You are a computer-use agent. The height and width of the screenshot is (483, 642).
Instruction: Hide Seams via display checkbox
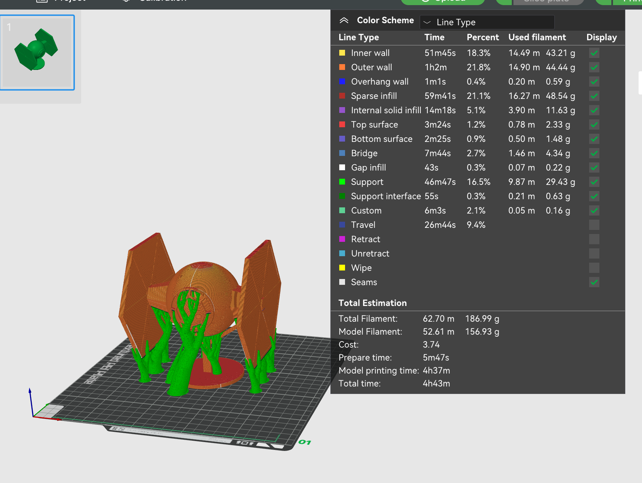click(x=594, y=282)
